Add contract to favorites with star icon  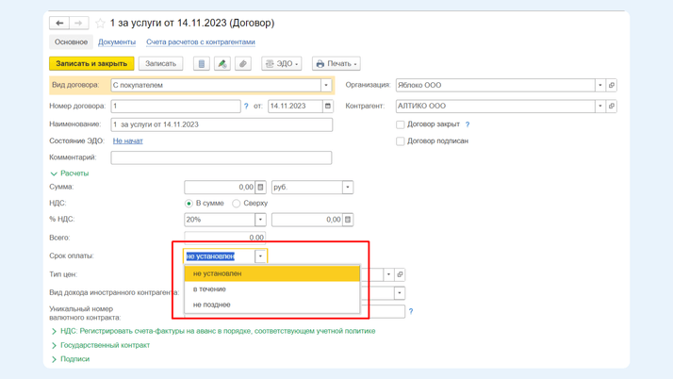(x=100, y=23)
